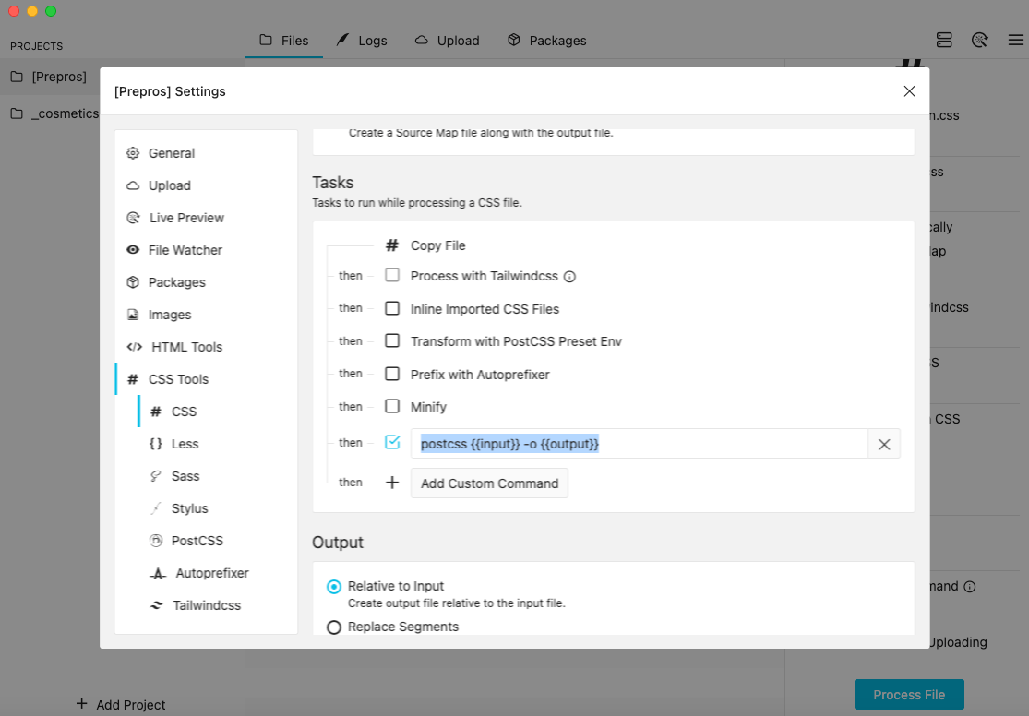Click the Add Custom Command button
Viewport: 1029px width, 716px height.
click(x=489, y=483)
